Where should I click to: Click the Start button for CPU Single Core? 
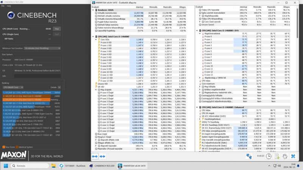[57, 34]
